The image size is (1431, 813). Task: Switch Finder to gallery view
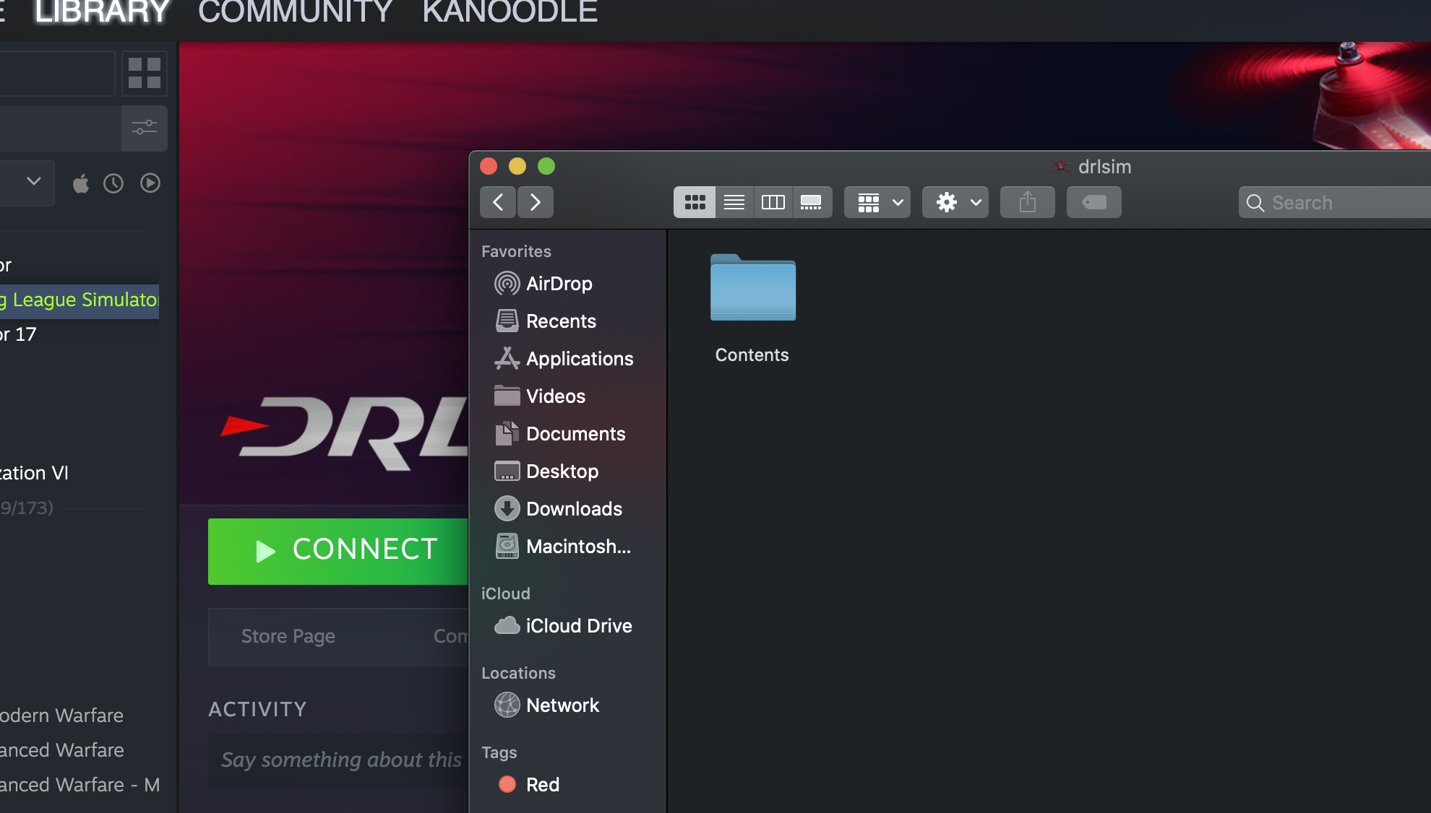(812, 202)
